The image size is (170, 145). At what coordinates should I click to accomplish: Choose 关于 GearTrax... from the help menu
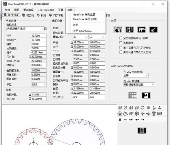tap(82, 31)
